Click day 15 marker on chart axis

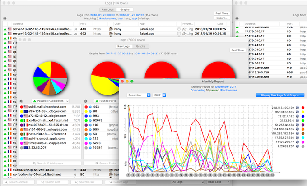click(195, 175)
